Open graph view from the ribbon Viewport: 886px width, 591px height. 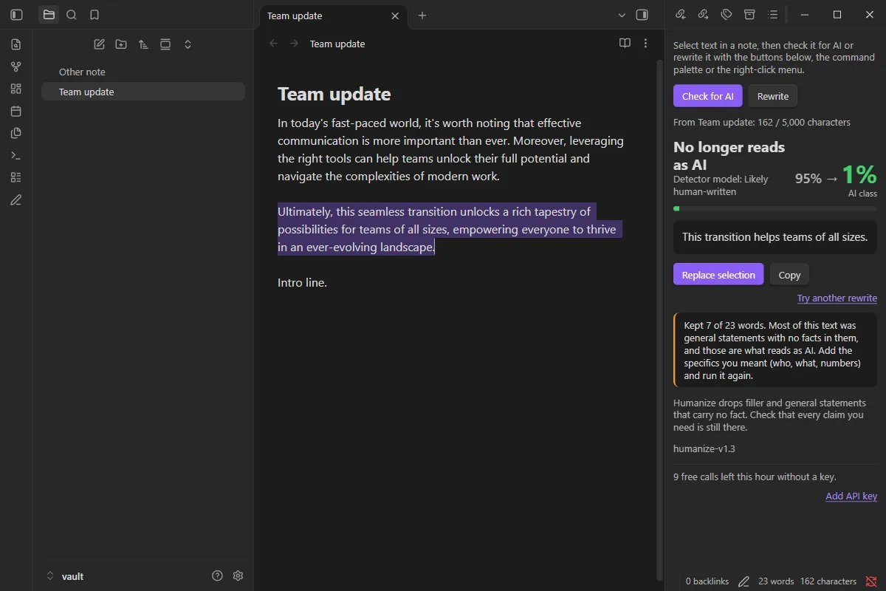click(16, 66)
